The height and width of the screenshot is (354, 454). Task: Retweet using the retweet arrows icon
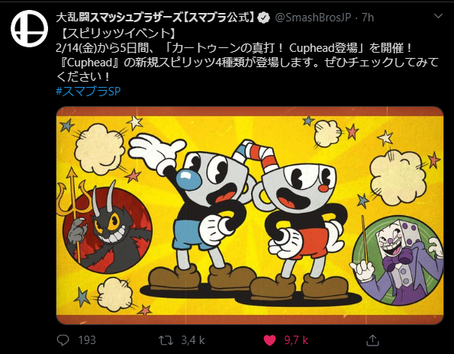pyautogui.click(x=166, y=340)
